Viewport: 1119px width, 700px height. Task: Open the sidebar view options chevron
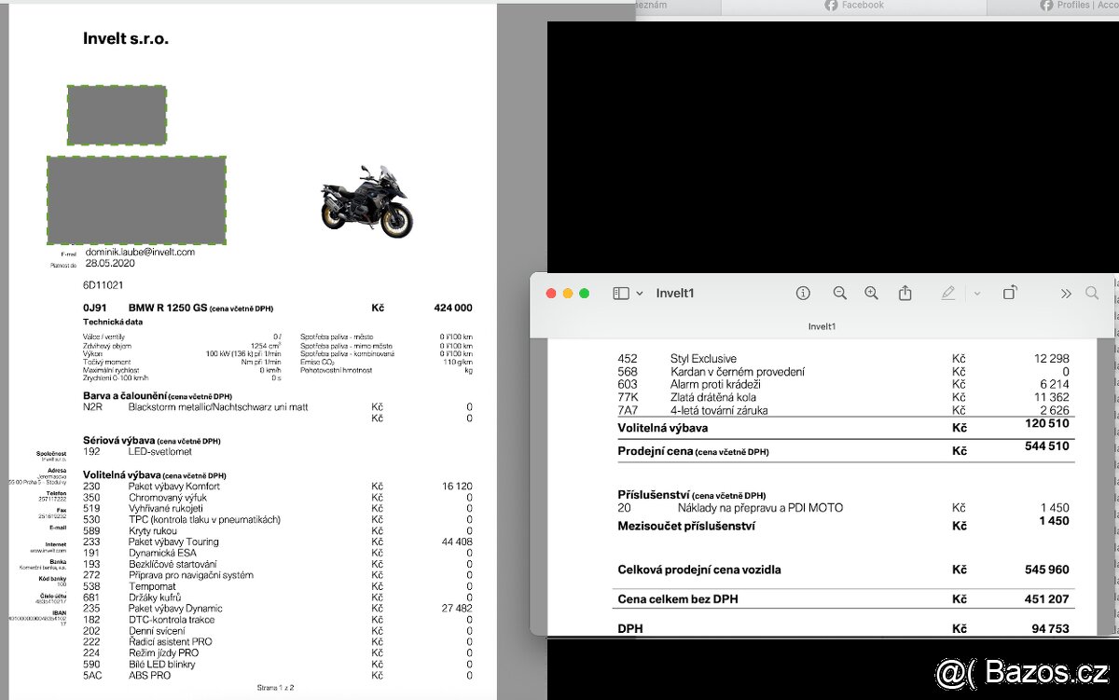tap(639, 293)
